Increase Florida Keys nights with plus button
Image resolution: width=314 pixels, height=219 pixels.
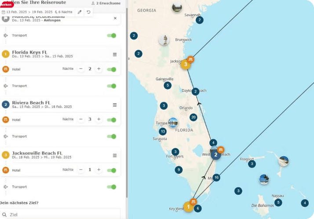[x=99, y=69]
